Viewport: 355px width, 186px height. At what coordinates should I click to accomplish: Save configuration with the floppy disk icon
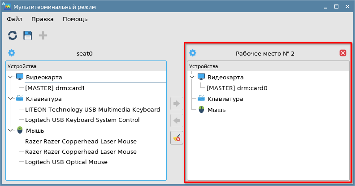[x=28, y=35]
